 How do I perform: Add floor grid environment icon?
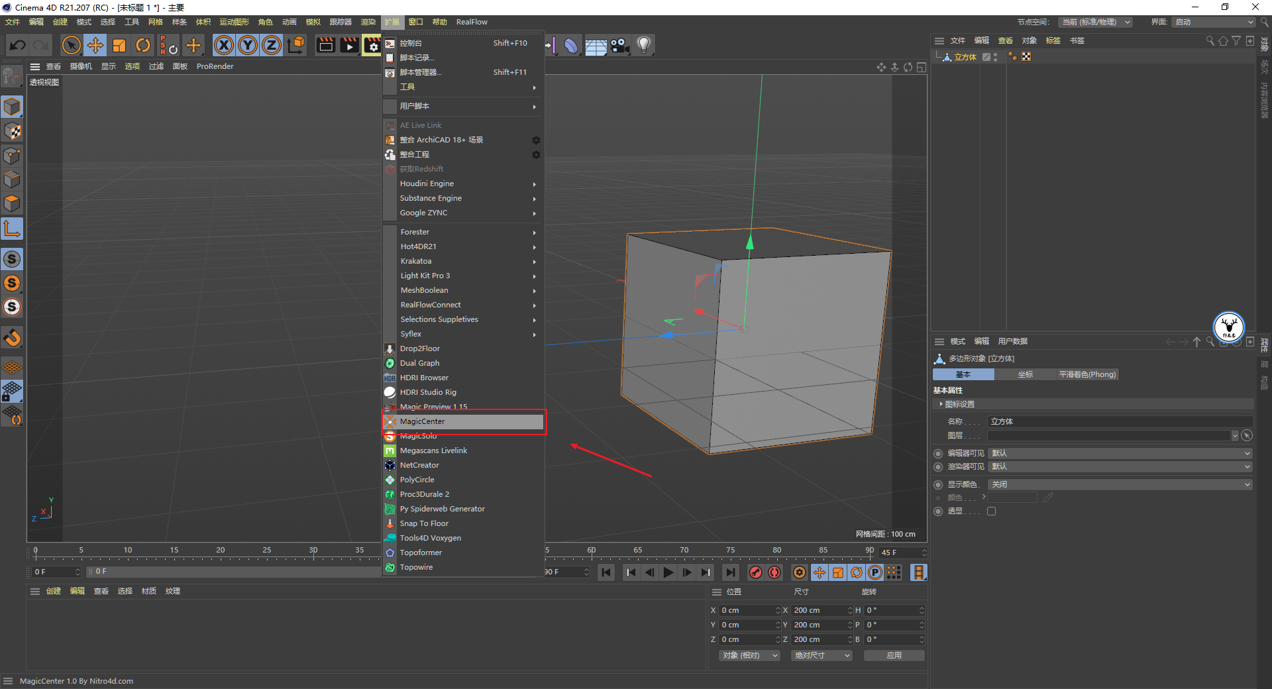click(596, 45)
